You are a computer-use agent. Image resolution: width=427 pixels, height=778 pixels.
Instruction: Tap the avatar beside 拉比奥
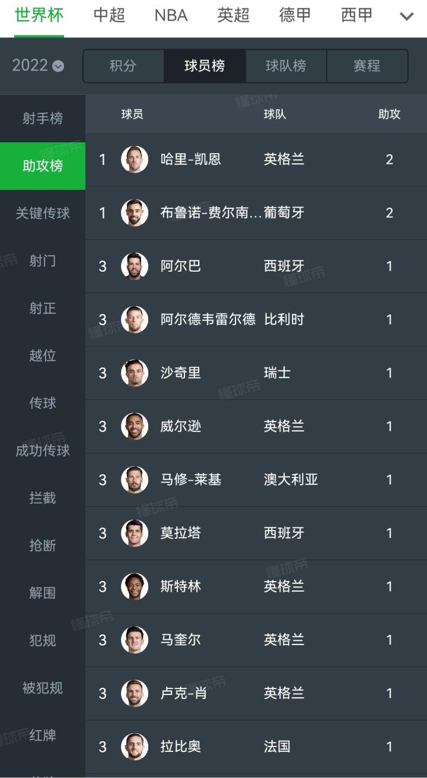(135, 747)
